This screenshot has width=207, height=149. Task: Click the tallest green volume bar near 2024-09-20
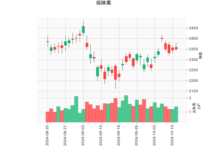click(126, 109)
